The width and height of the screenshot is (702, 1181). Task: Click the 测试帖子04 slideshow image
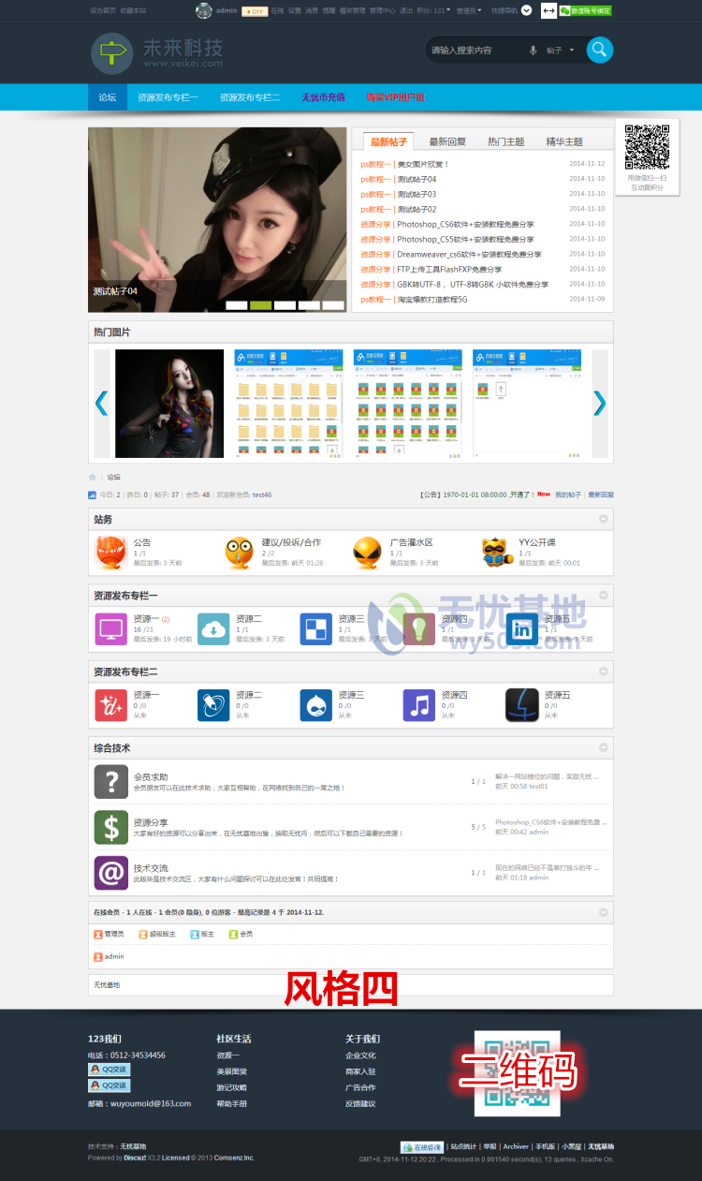(217, 220)
